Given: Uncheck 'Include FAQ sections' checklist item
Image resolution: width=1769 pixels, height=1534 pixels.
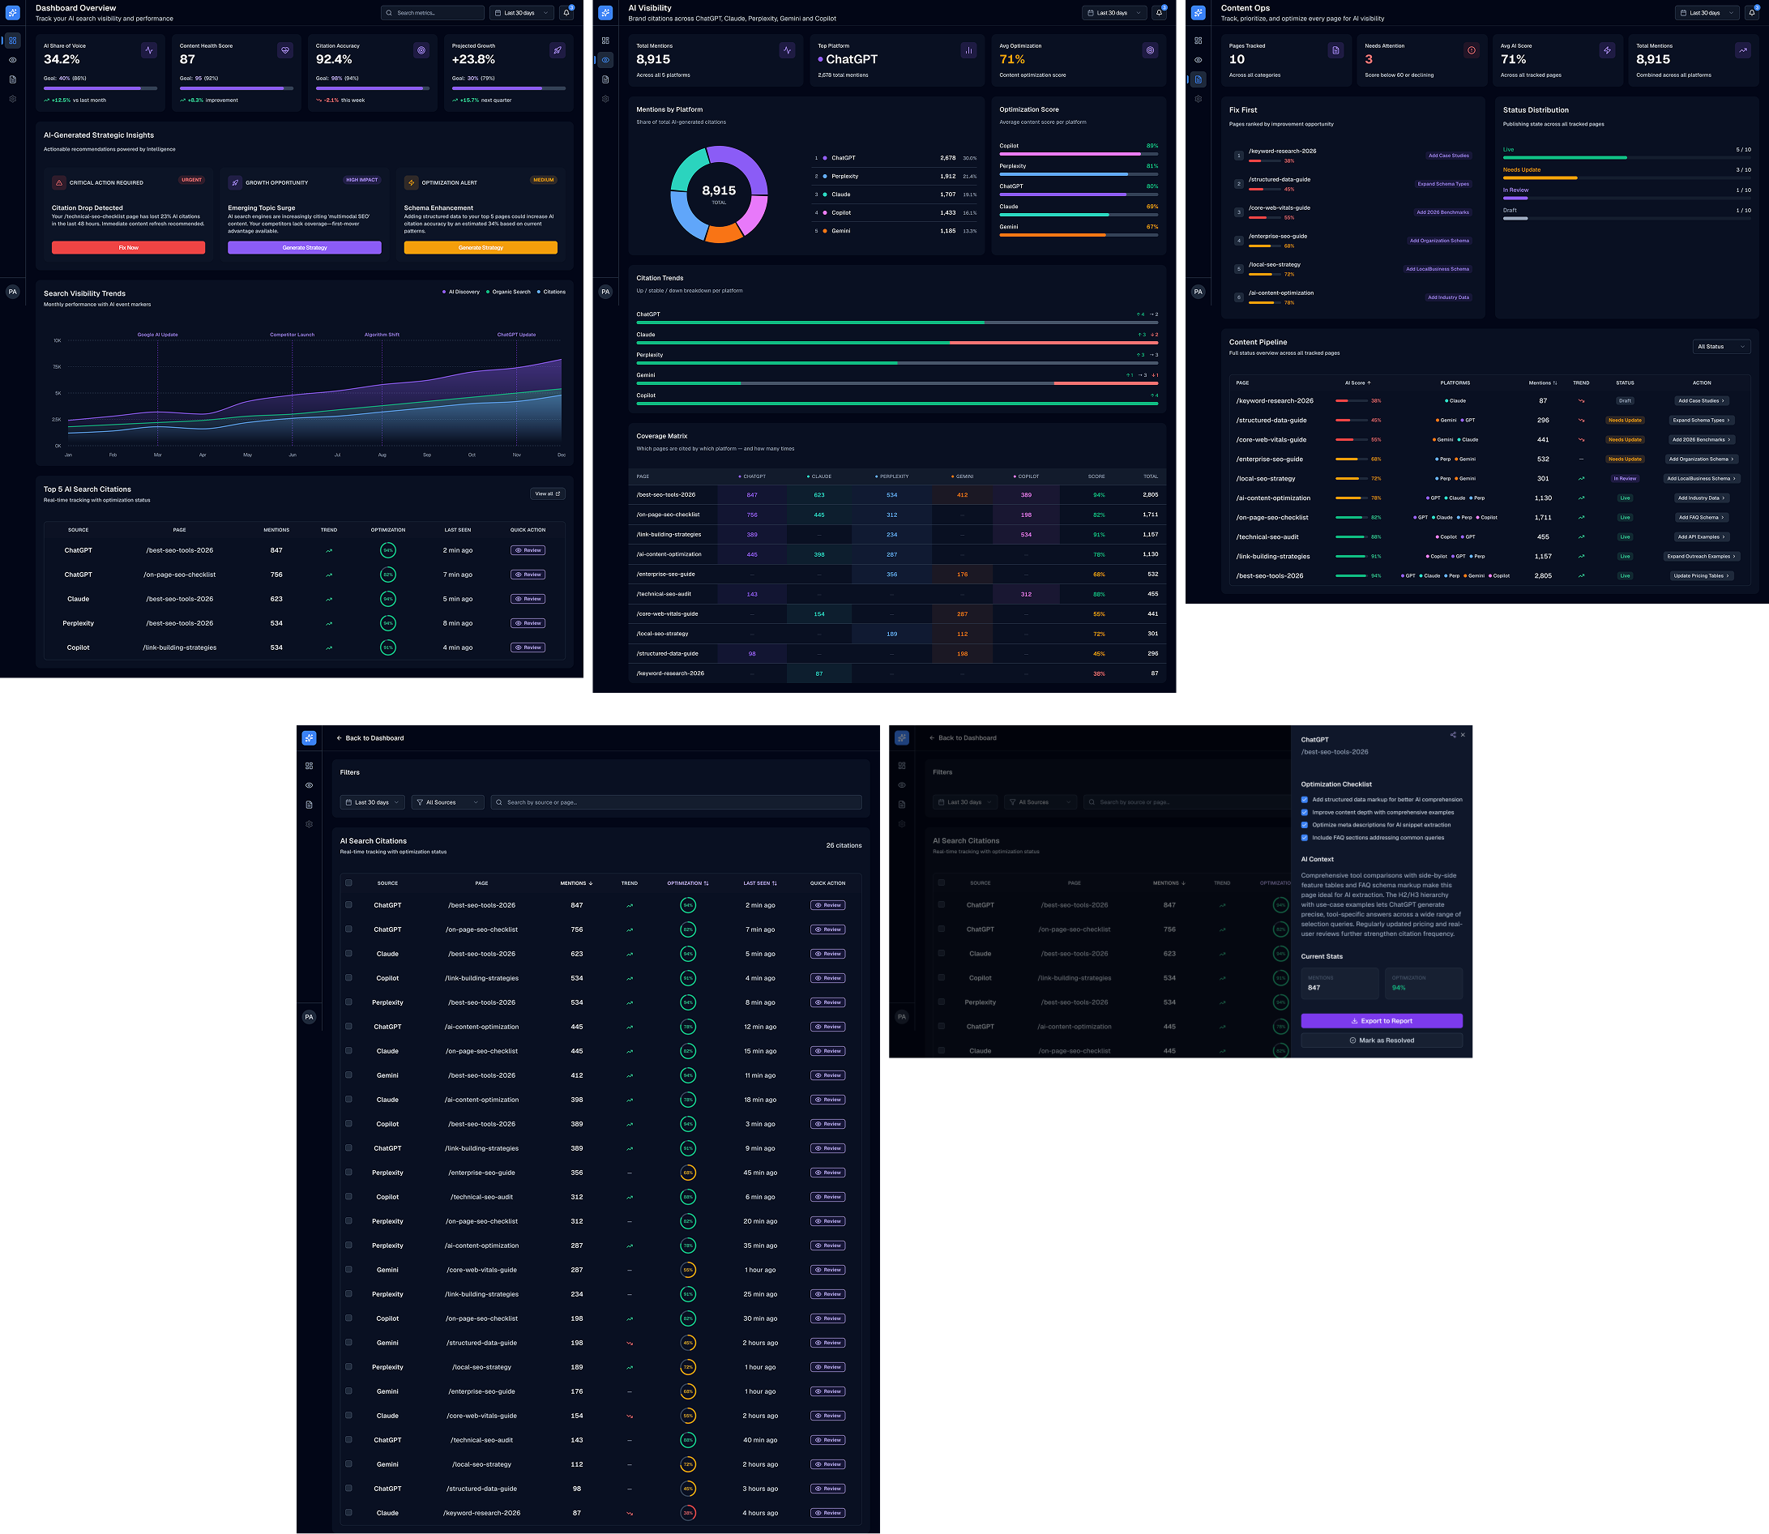Looking at the screenshot, I should [x=1305, y=838].
